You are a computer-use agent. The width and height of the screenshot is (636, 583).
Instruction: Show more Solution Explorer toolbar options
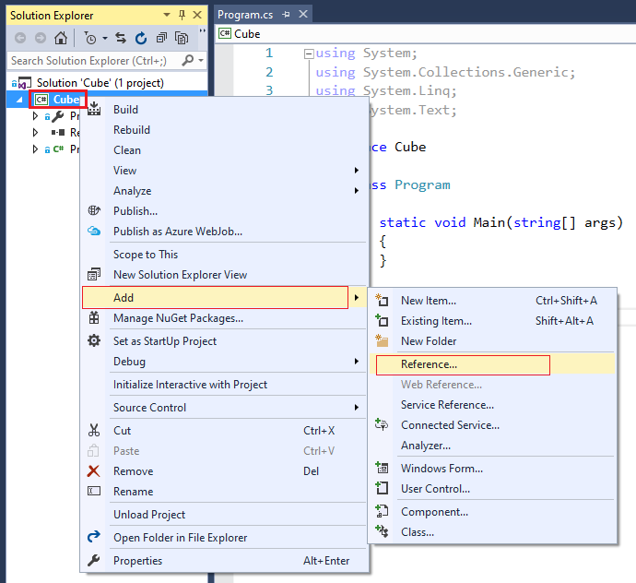(x=203, y=31)
